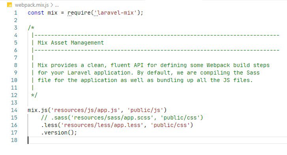This screenshot has width=287, height=155.
Task: Select webpack.mix.js in the breadcrumb
Action: pos(32,5)
